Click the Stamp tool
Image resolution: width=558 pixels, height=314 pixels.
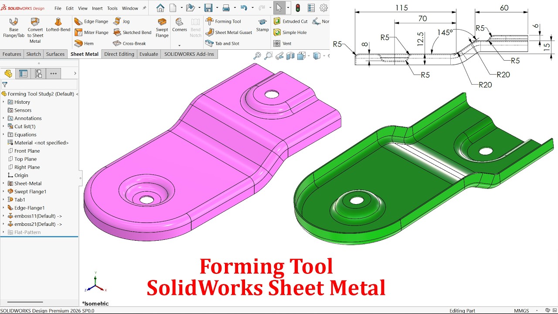pos(262,25)
